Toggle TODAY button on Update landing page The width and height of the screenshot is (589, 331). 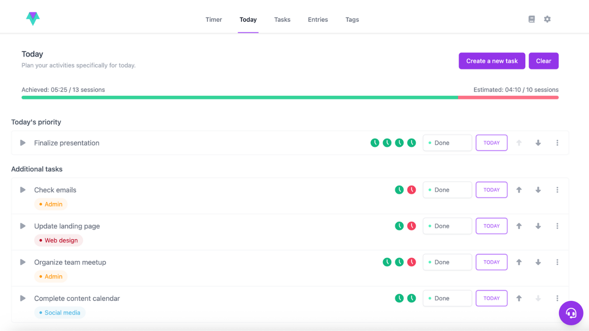(491, 226)
